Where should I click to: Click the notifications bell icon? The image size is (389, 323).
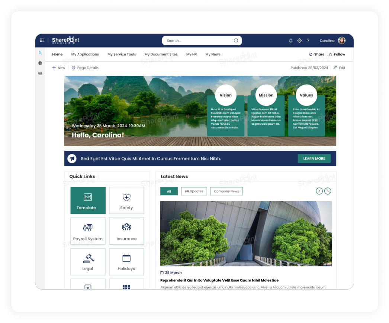291,40
